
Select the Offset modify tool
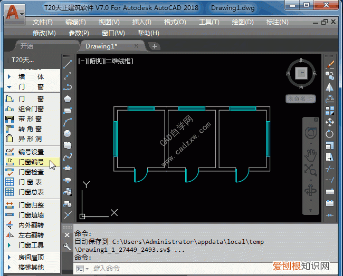tap(330, 99)
